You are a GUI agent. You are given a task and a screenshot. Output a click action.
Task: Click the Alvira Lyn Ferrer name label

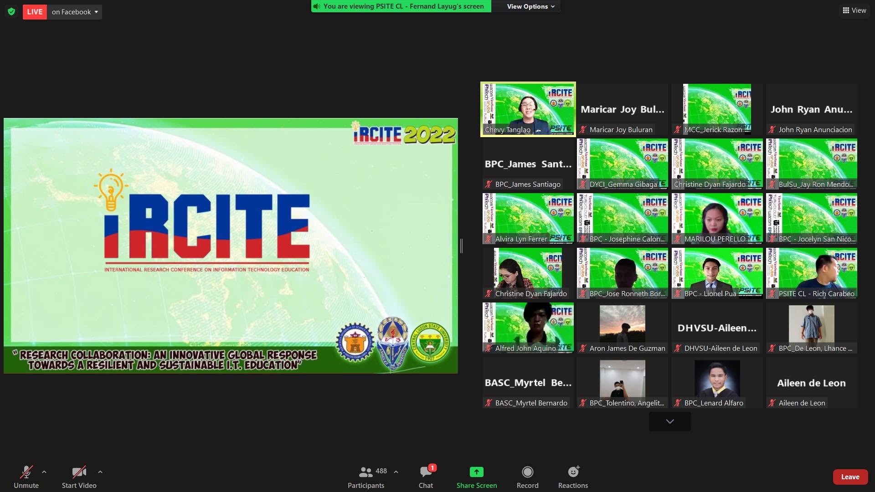(x=521, y=239)
